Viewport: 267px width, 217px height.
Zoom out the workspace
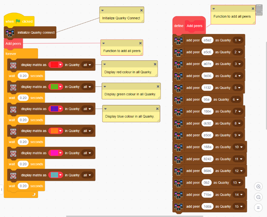(258, 197)
